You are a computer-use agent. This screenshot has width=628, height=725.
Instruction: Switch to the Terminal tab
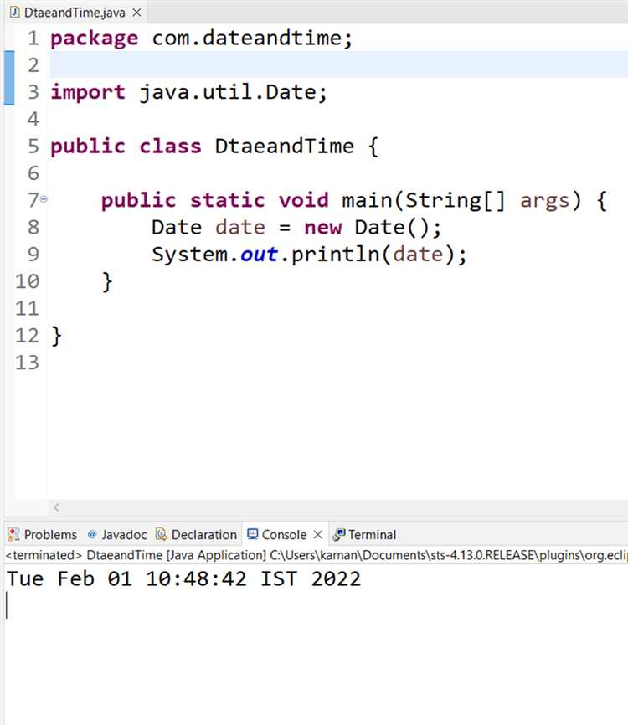point(365,534)
